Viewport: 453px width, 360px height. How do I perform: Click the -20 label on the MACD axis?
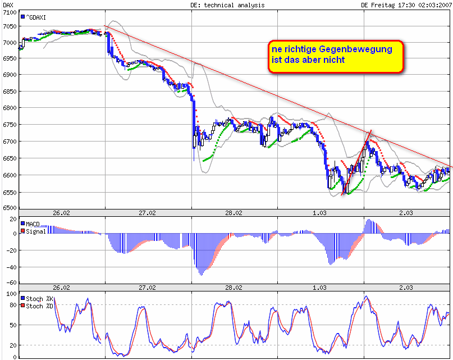point(12,250)
